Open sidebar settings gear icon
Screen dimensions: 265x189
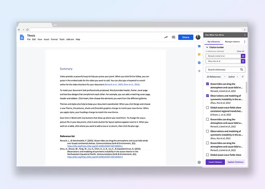click(199, 162)
